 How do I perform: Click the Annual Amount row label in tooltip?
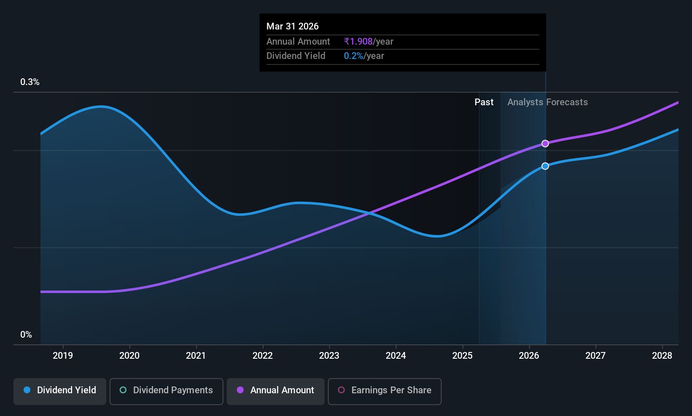click(298, 42)
